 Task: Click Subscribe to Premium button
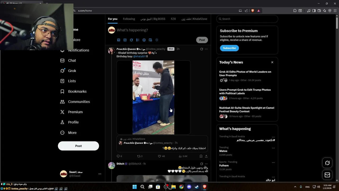[x=229, y=48]
